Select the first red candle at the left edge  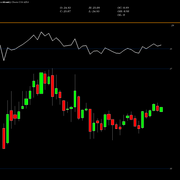pos(4,139)
